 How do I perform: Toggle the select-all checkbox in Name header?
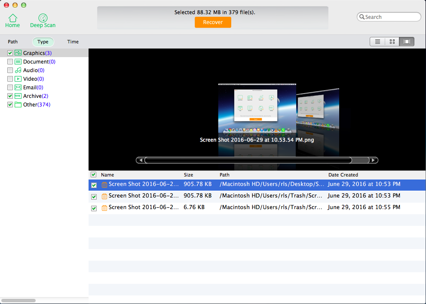tap(94, 175)
